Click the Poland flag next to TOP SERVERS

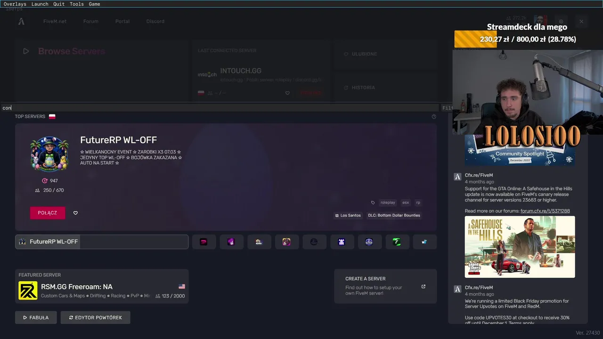(52, 116)
